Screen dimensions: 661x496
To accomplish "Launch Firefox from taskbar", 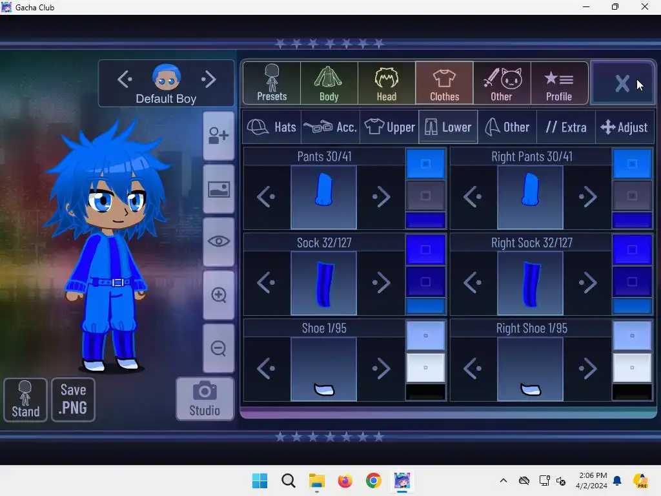I will [345, 480].
